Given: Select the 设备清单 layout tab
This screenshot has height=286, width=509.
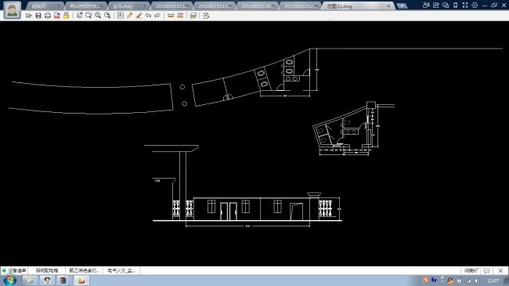Looking at the screenshot, I should (x=14, y=270).
